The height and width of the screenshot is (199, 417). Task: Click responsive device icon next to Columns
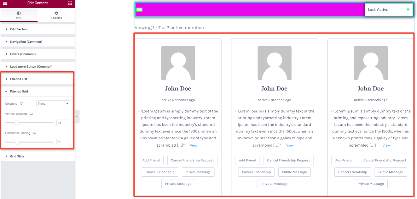tap(21, 103)
